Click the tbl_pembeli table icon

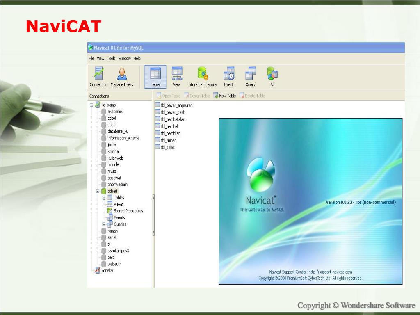157,126
